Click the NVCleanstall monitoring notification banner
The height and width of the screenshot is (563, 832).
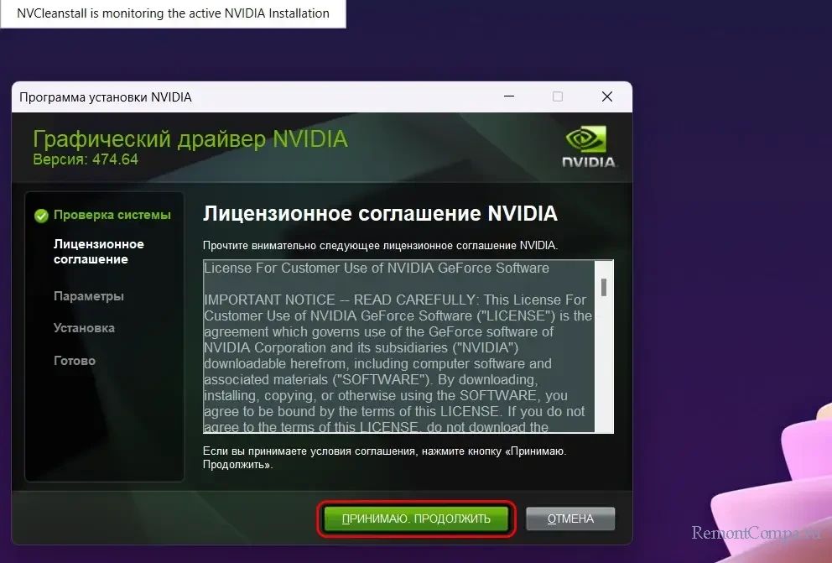coord(173,13)
